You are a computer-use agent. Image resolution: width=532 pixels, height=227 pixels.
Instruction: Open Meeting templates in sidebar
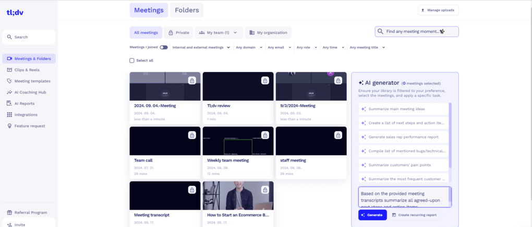pyautogui.click(x=32, y=81)
